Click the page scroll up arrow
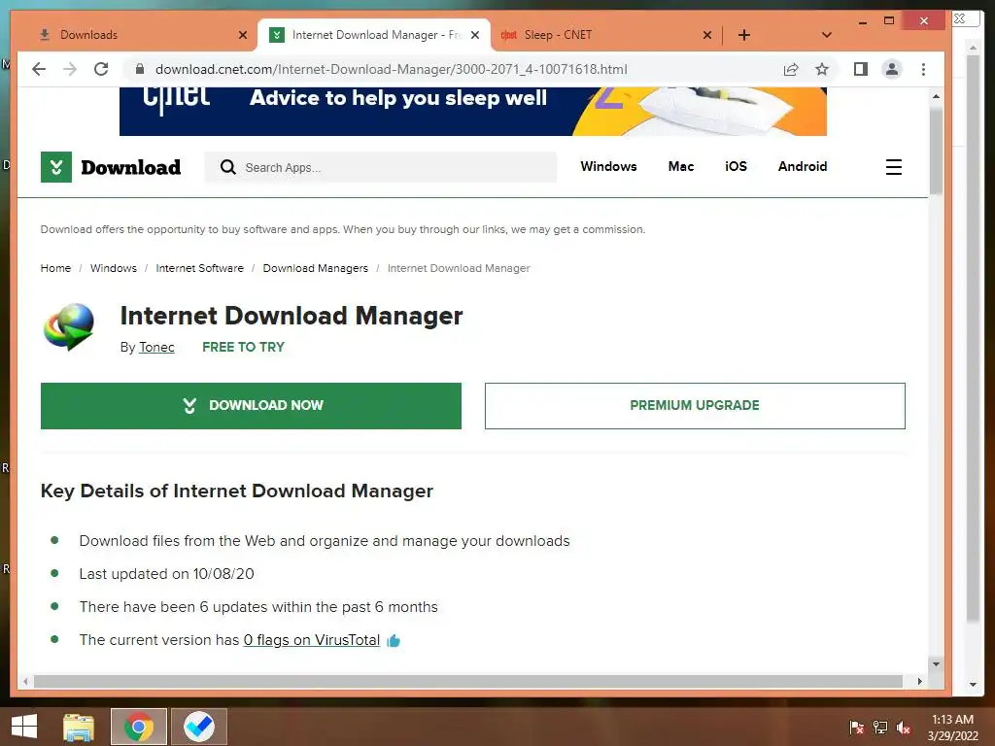The height and width of the screenshot is (746, 995). tap(936, 96)
